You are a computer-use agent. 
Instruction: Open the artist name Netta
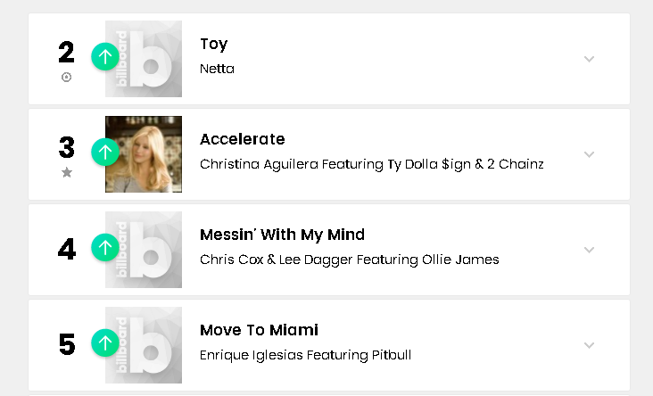pyautogui.click(x=217, y=69)
